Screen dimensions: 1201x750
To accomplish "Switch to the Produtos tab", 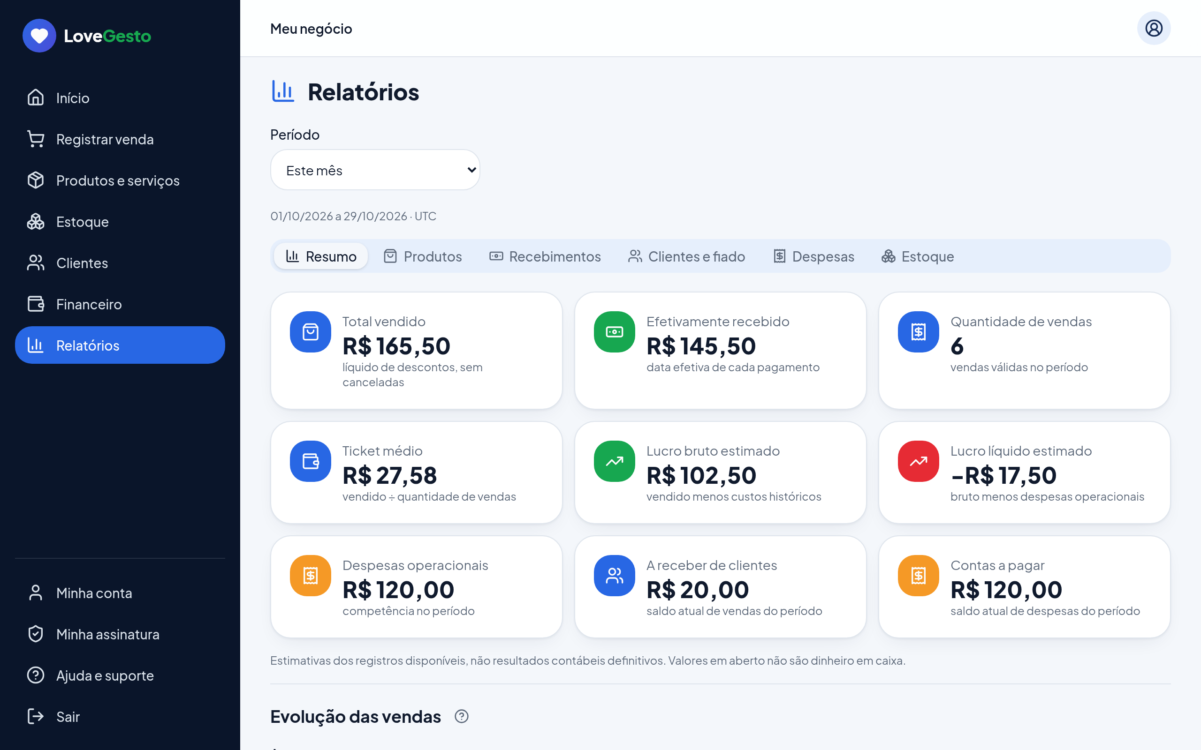I will pyautogui.click(x=423, y=256).
